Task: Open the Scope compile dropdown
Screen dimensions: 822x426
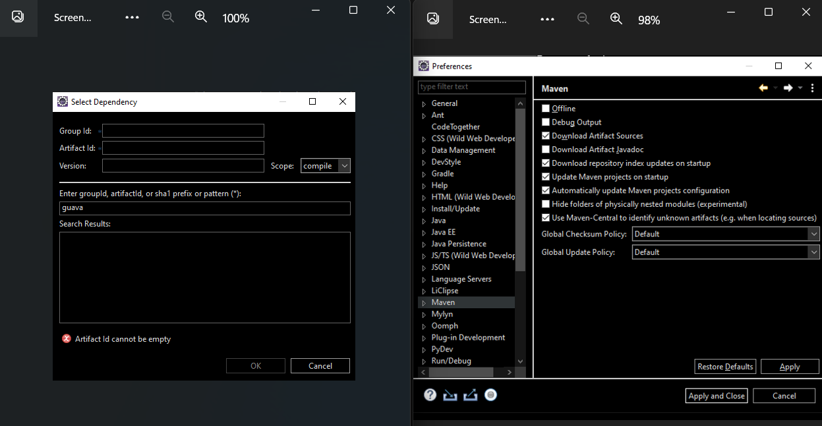Action: coord(326,166)
